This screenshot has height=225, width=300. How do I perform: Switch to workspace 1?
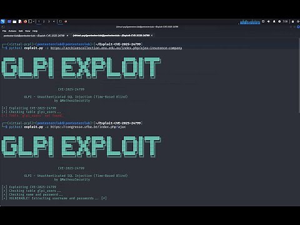(39, 21)
